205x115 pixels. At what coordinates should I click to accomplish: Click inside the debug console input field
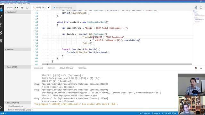tap(105, 110)
